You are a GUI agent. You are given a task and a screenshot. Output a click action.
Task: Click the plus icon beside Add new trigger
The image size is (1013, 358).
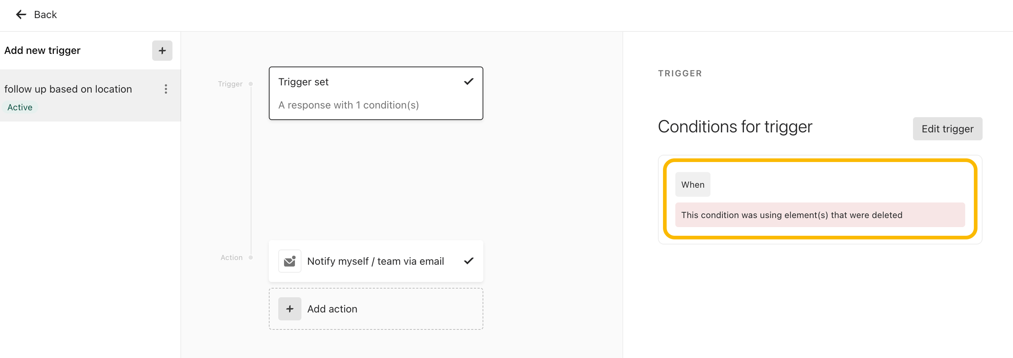162,51
